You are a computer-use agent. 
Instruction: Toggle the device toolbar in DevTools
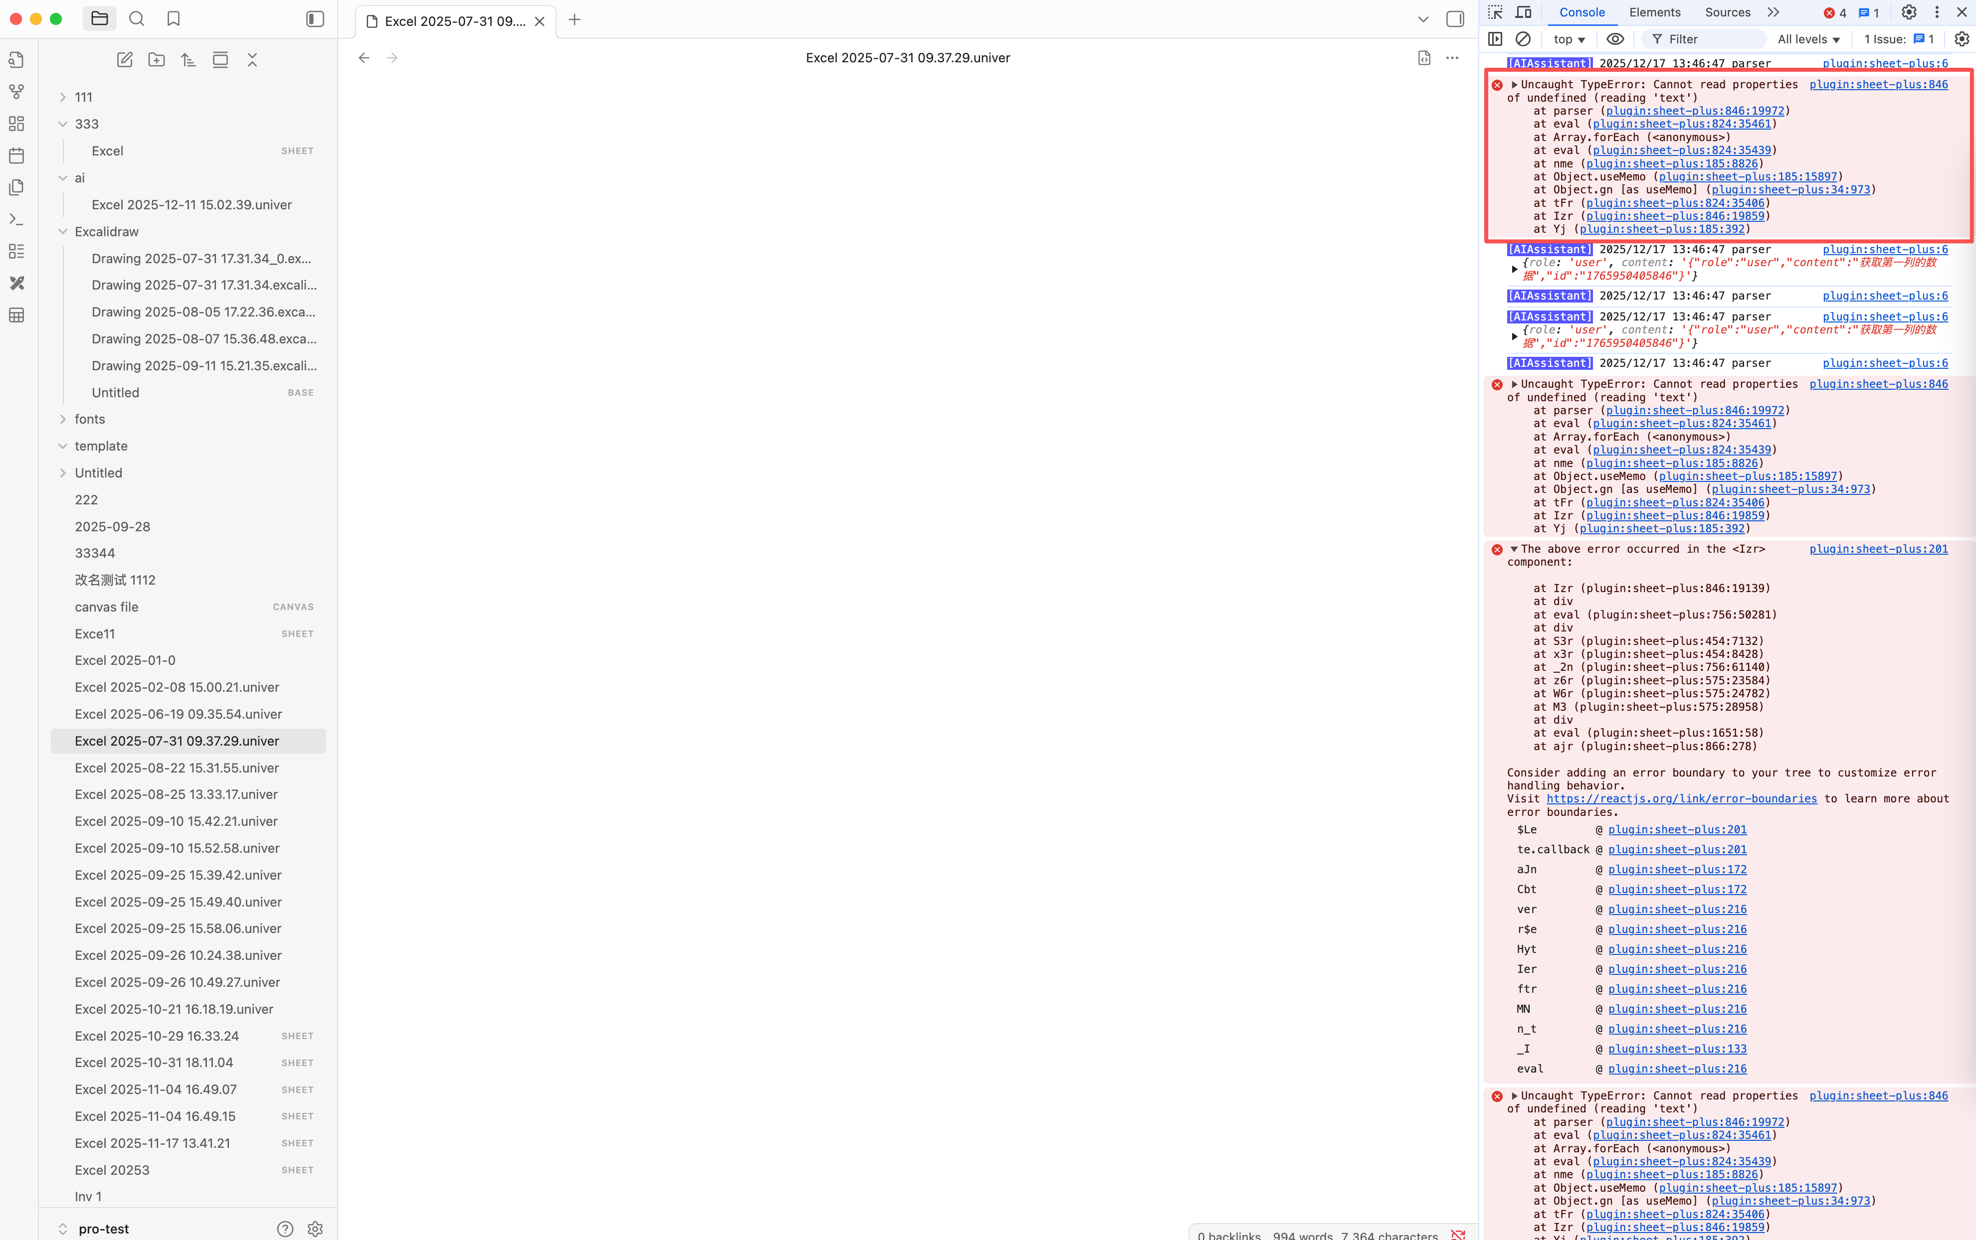click(1523, 12)
